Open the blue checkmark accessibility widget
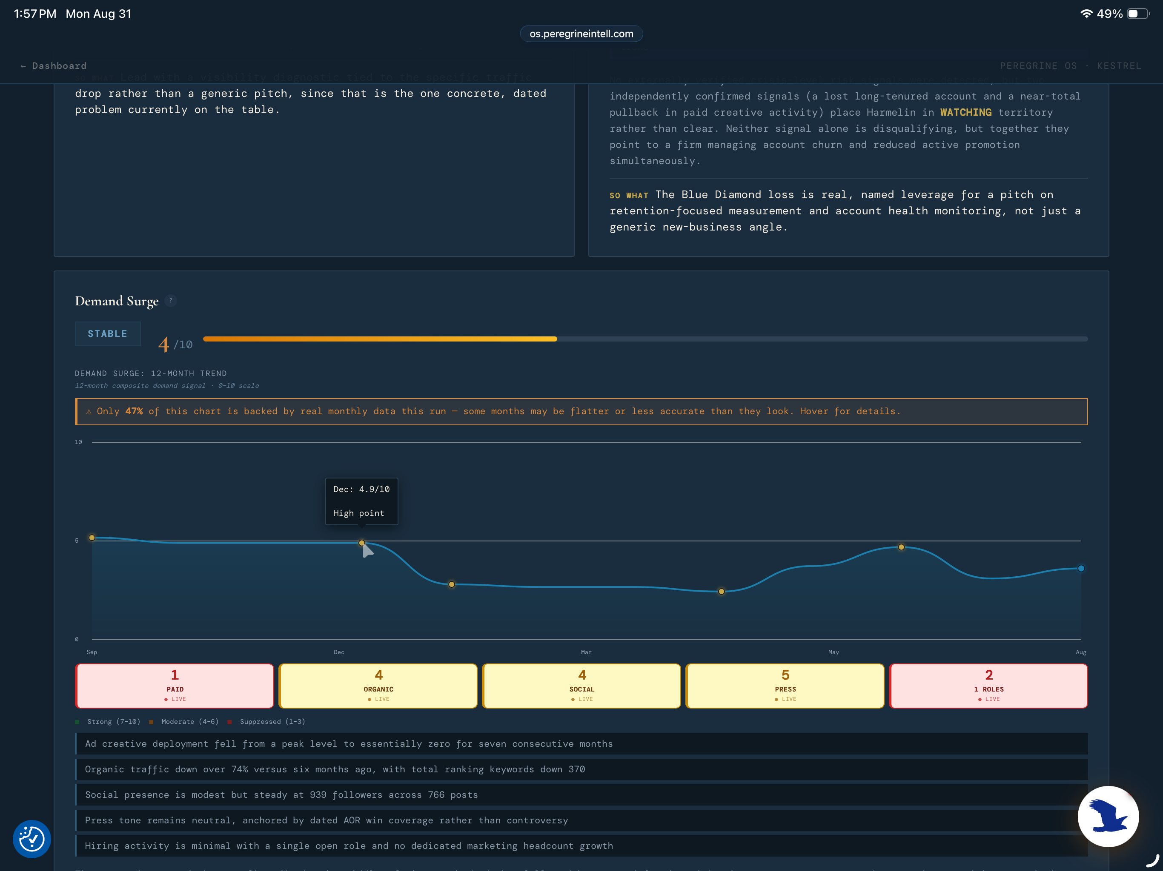Viewport: 1163px width, 871px height. 32,839
